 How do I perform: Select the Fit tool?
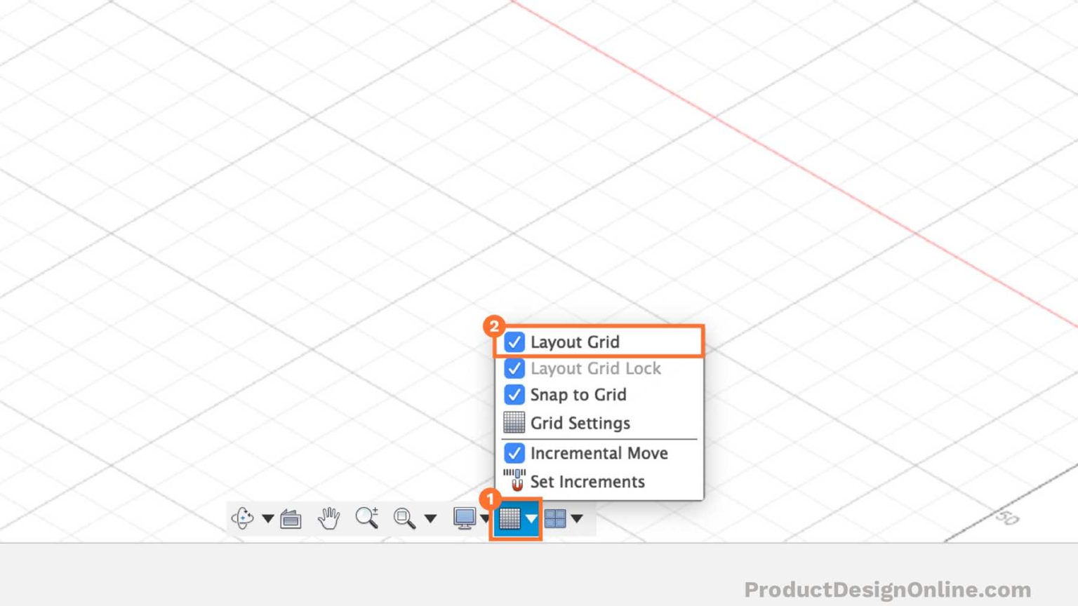(406, 518)
